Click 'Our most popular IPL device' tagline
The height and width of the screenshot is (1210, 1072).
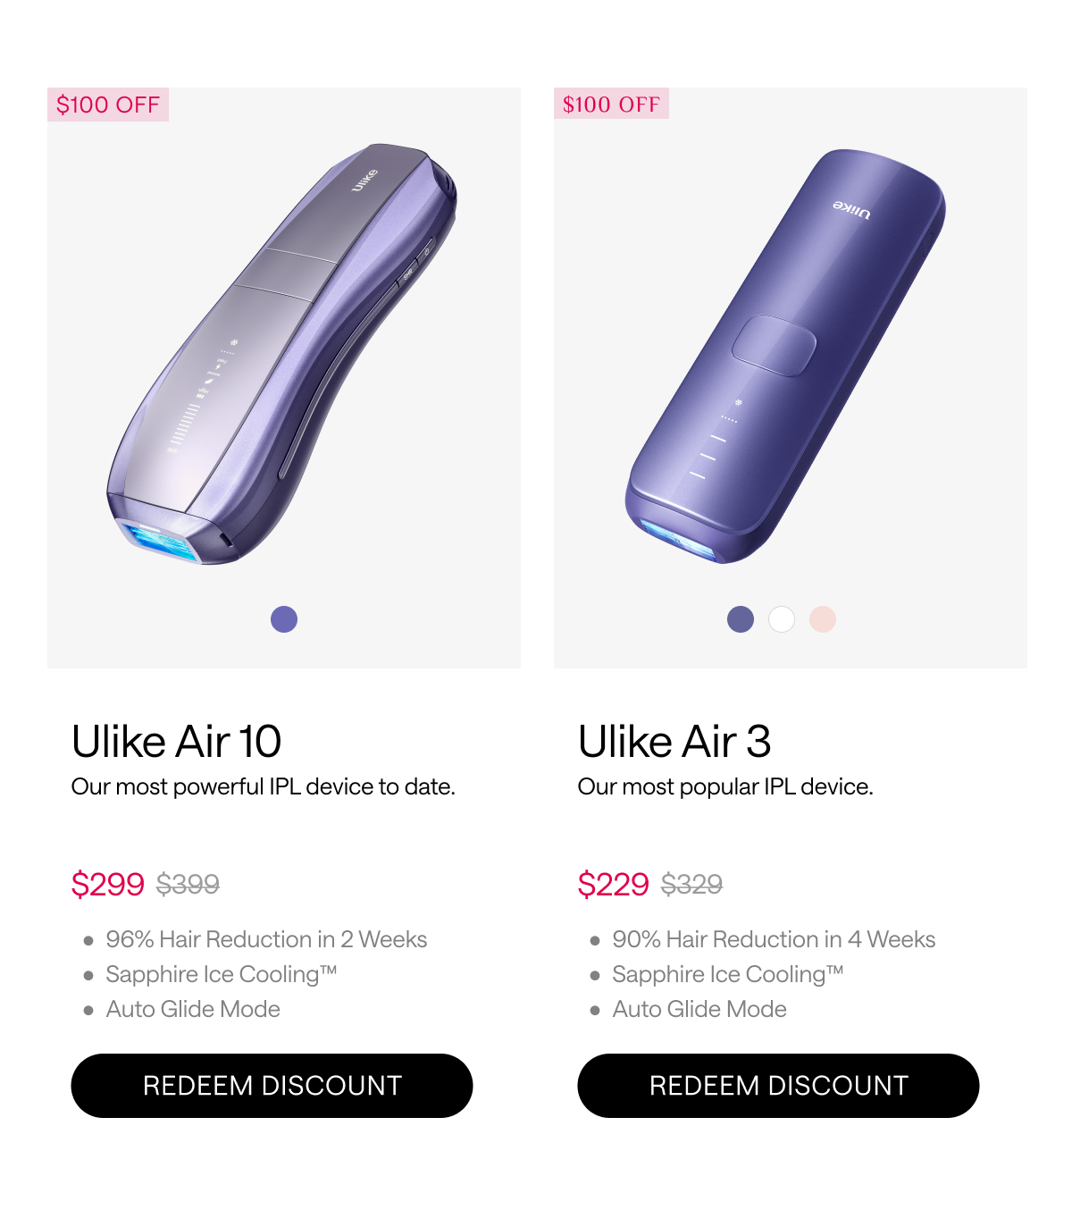(x=725, y=787)
